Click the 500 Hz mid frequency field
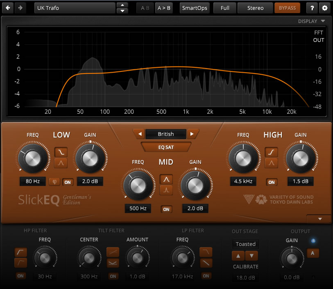Screen dimensions: 333x289 point(138,209)
